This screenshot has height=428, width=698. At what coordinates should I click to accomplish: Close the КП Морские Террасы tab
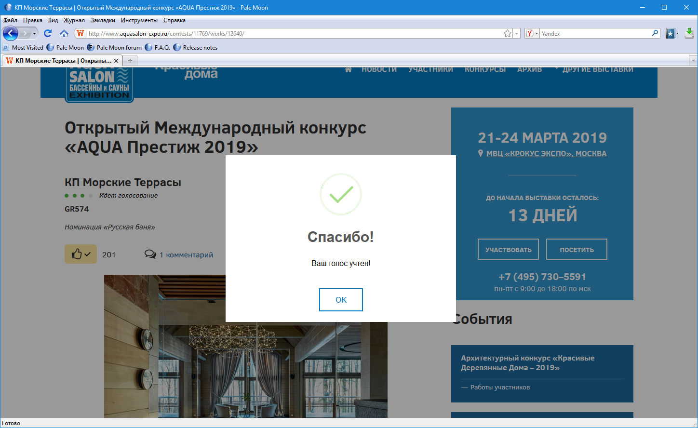pos(116,61)
